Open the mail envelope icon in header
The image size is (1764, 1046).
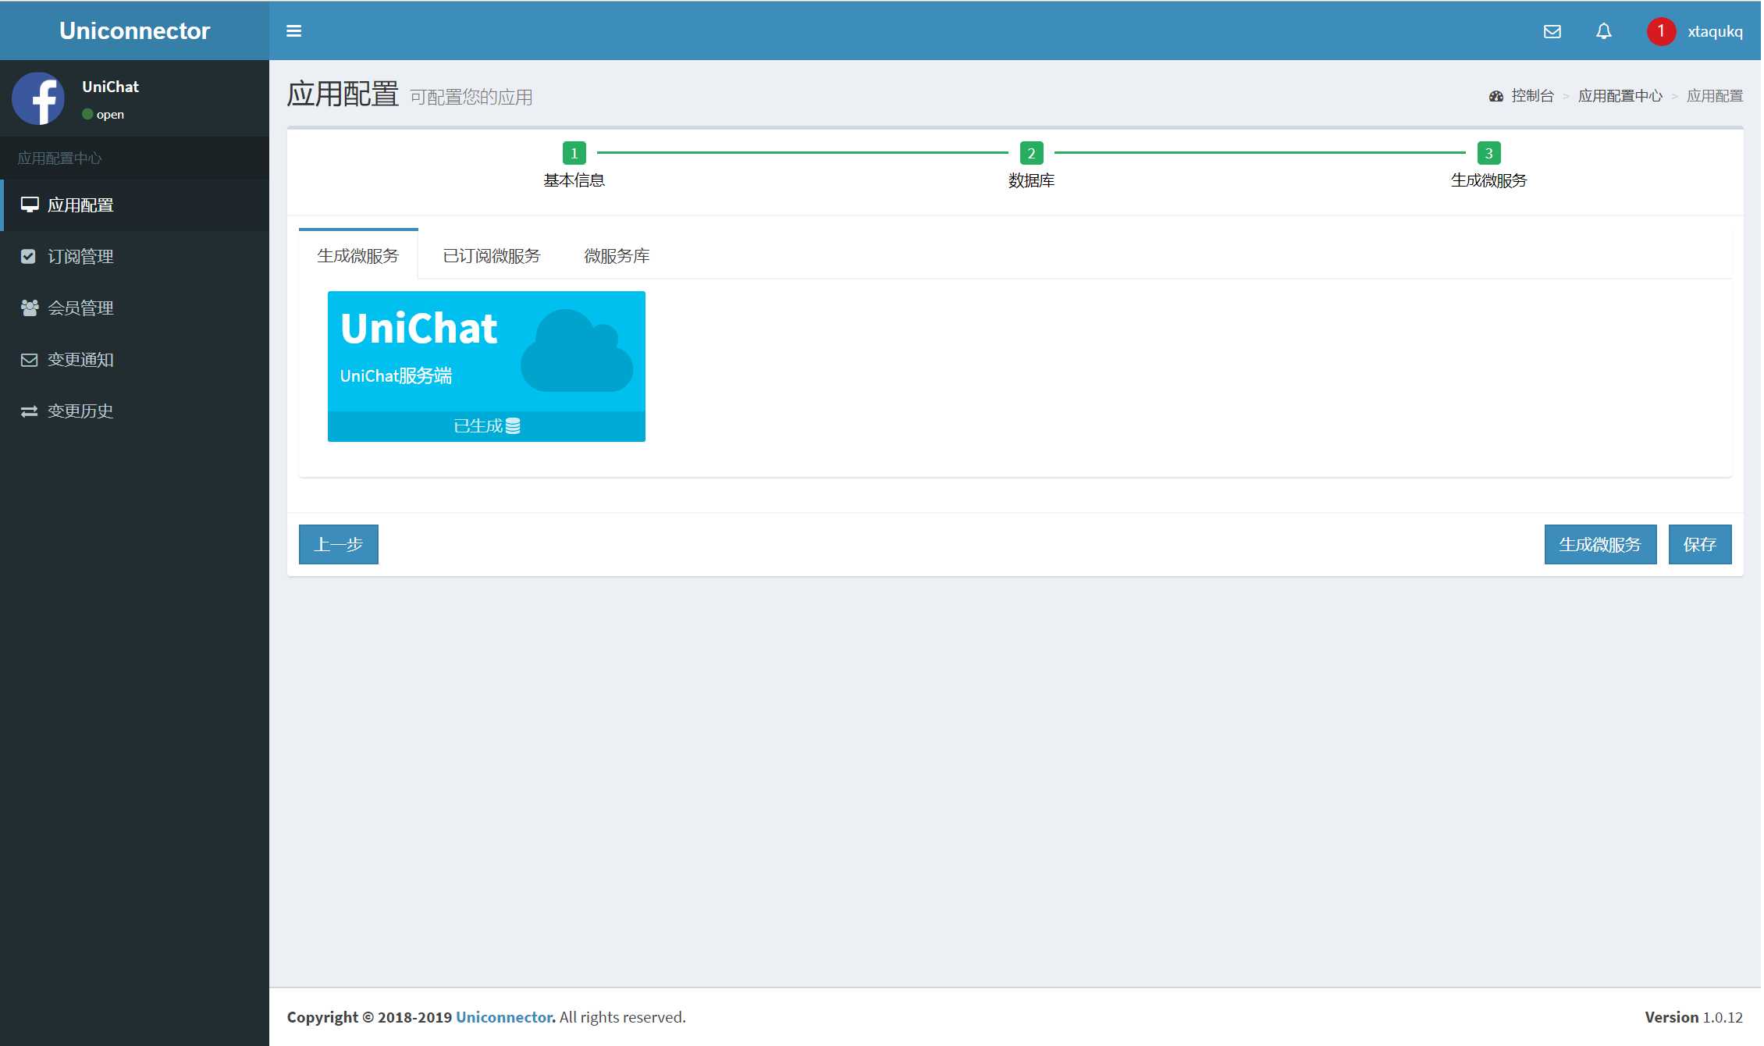1552,31
